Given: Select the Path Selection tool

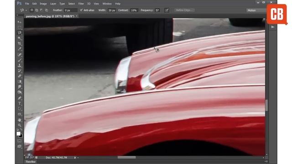Looking at the screenshot, I should [x=20, y=109].
